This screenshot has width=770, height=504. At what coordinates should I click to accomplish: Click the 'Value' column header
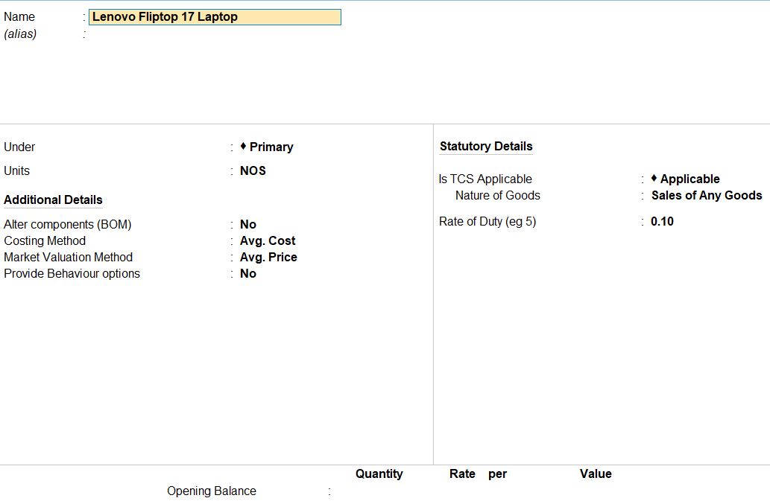pos(596,473)
